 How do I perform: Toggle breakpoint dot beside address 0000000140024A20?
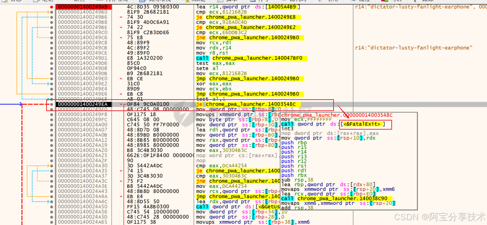click(52, 150)
